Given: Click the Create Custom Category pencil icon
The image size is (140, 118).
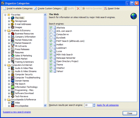Looking at the screenshot, I should (36, 9).
